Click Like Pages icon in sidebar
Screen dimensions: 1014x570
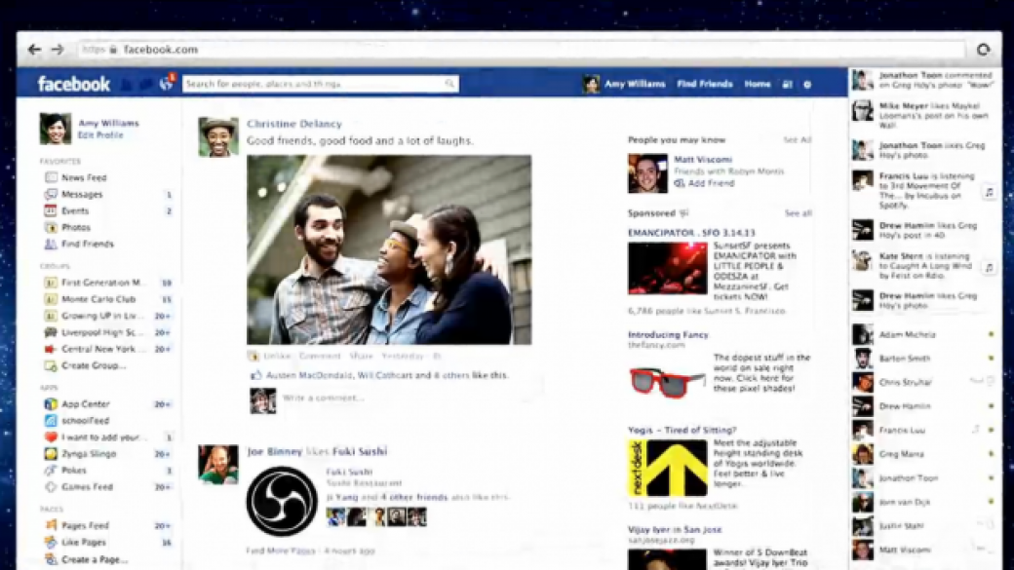51,542
